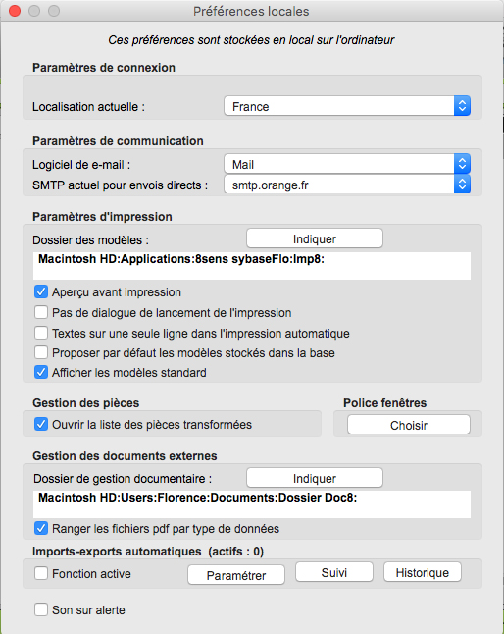504x634 pixels.
Task: Open the Historique button
Action: (422, 572)
